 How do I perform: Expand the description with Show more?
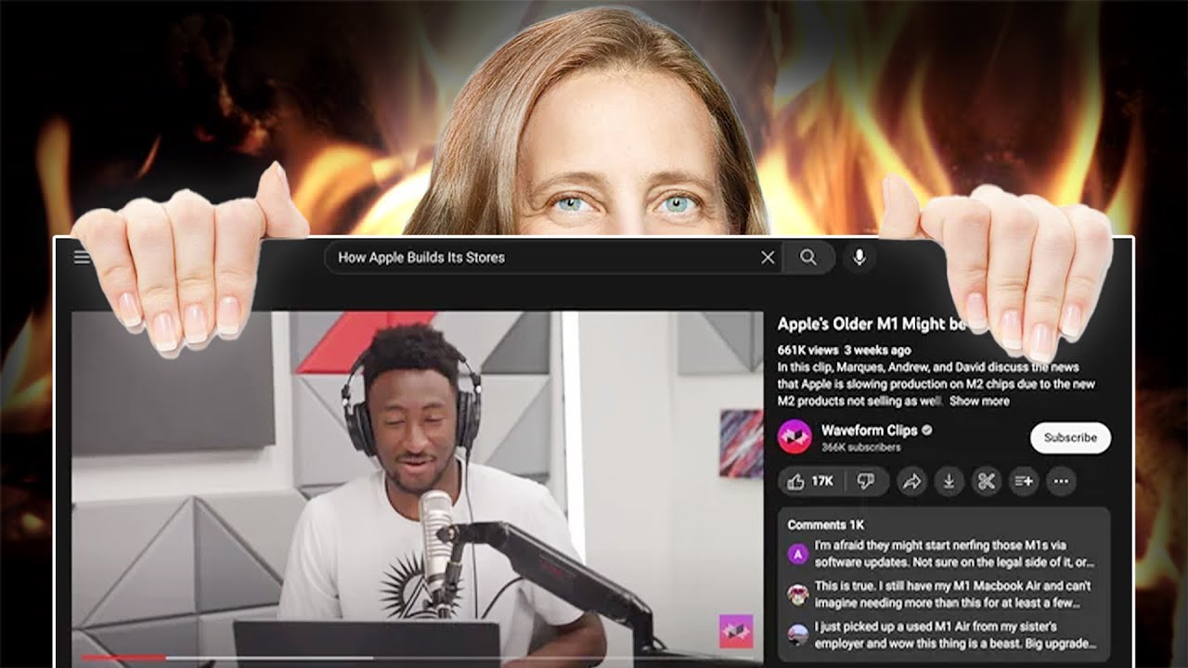pyautogui.click(x=979, y=401)
